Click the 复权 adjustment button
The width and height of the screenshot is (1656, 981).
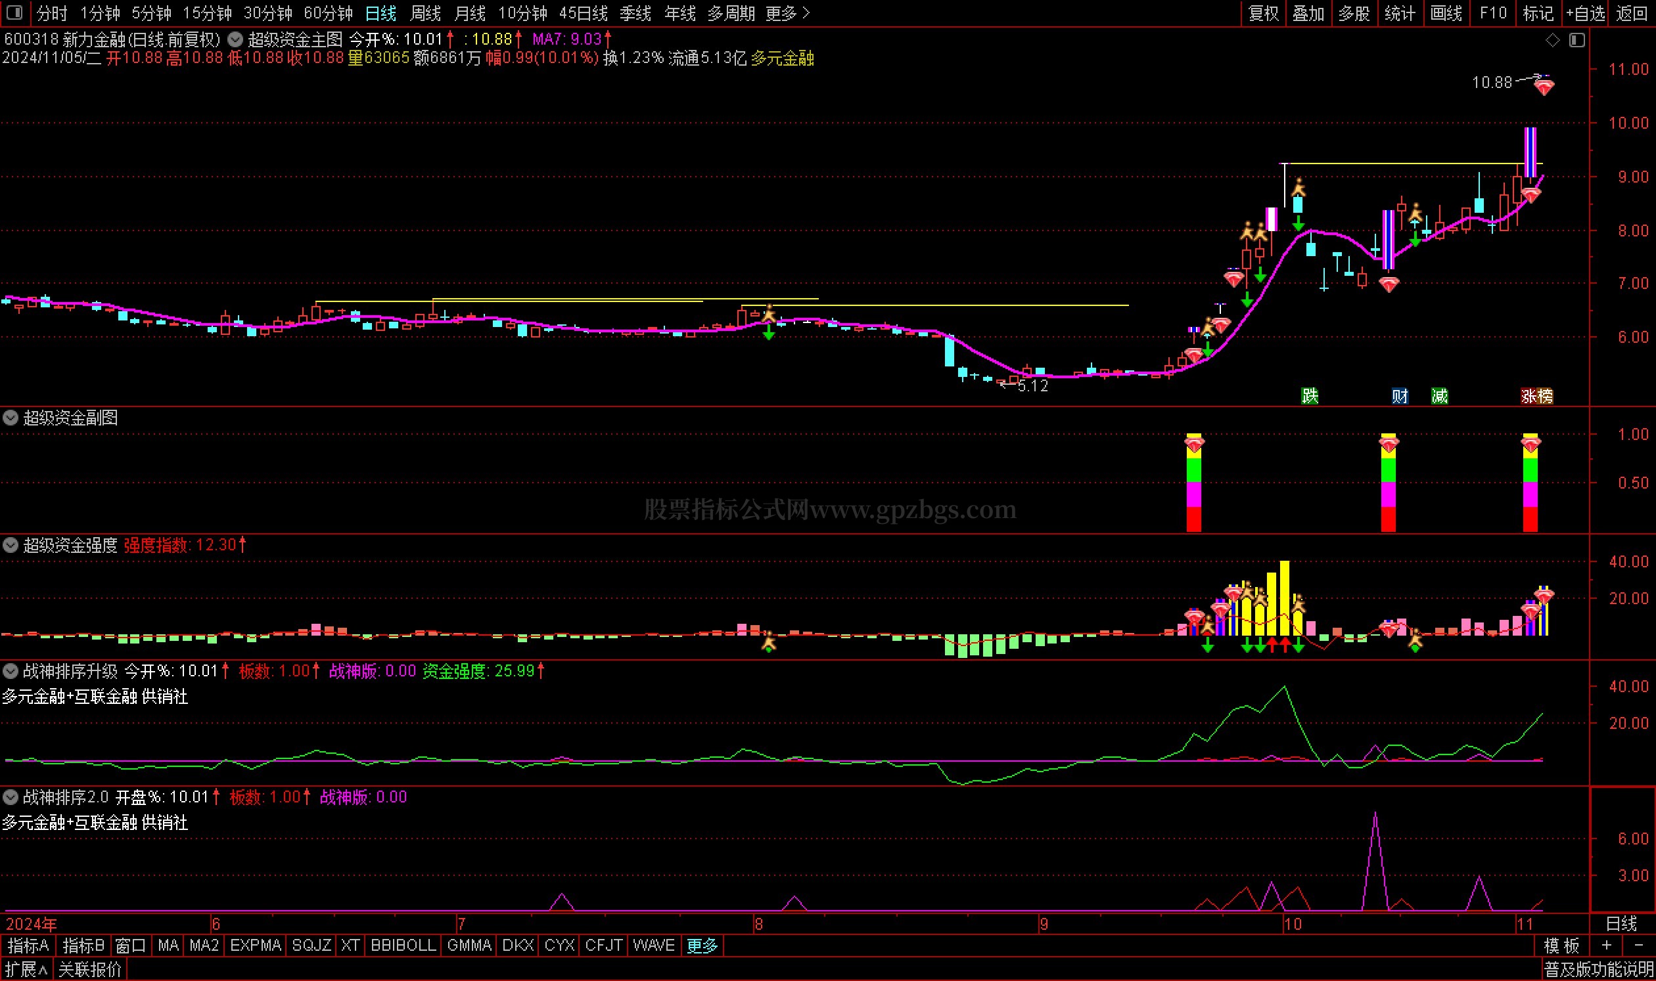(x=1264, y=13)
